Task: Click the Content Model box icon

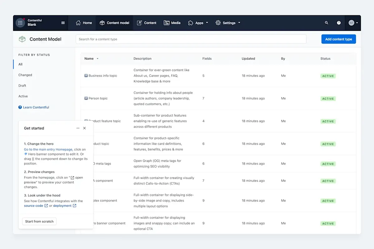Action: tap(22, 39)
